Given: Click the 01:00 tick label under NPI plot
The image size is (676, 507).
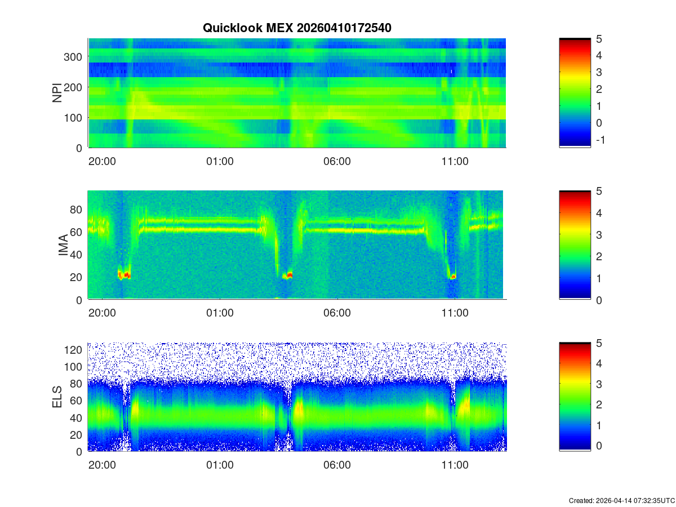Looking at the screenshot, I should (220, 161).
